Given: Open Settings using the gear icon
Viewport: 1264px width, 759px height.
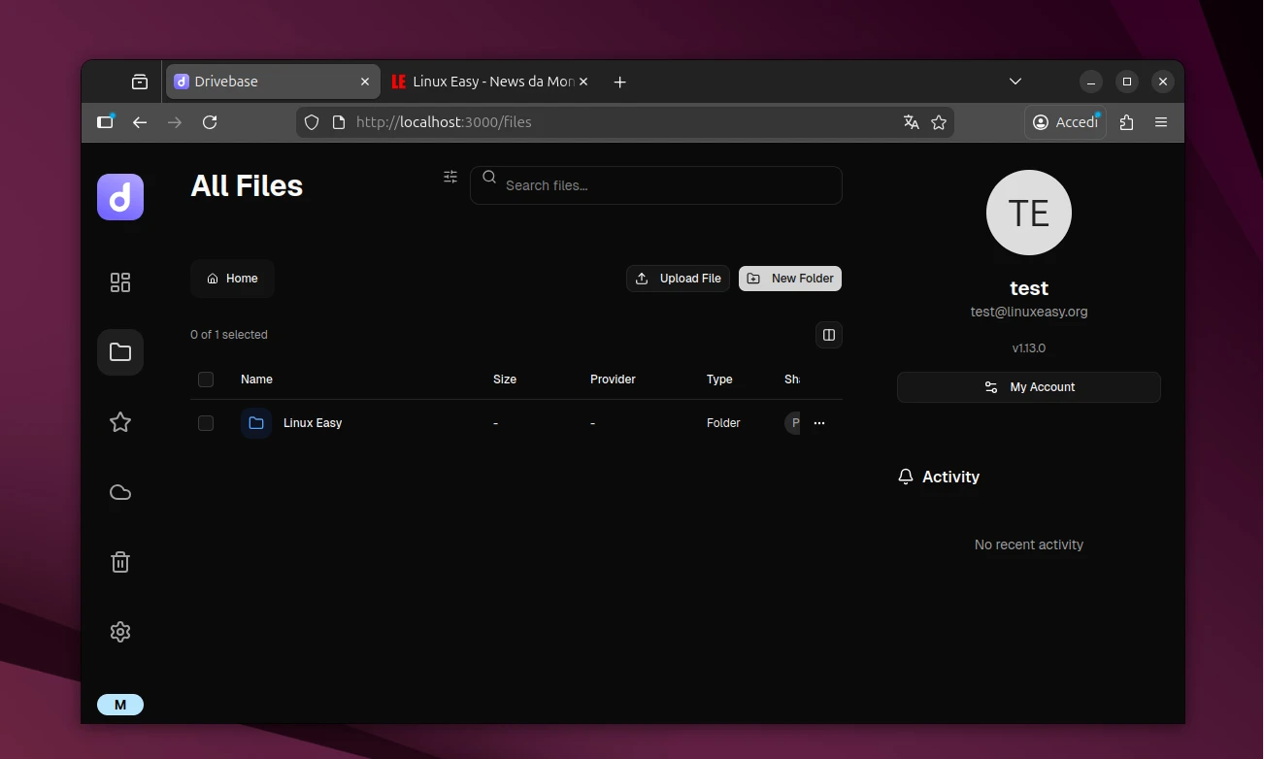Looking at the screenshot, I should click(x=120, y=631).
